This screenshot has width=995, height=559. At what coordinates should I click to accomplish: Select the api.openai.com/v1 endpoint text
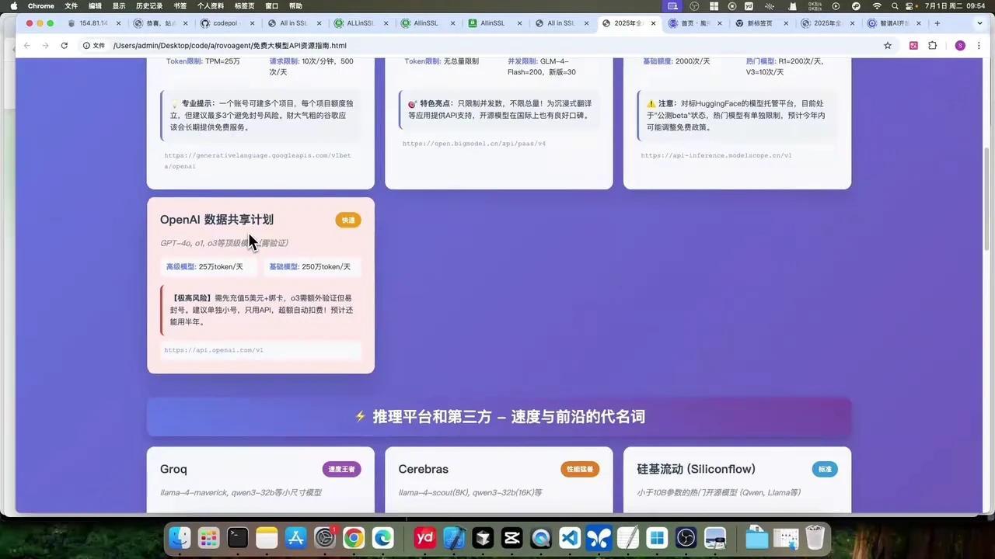214,349
